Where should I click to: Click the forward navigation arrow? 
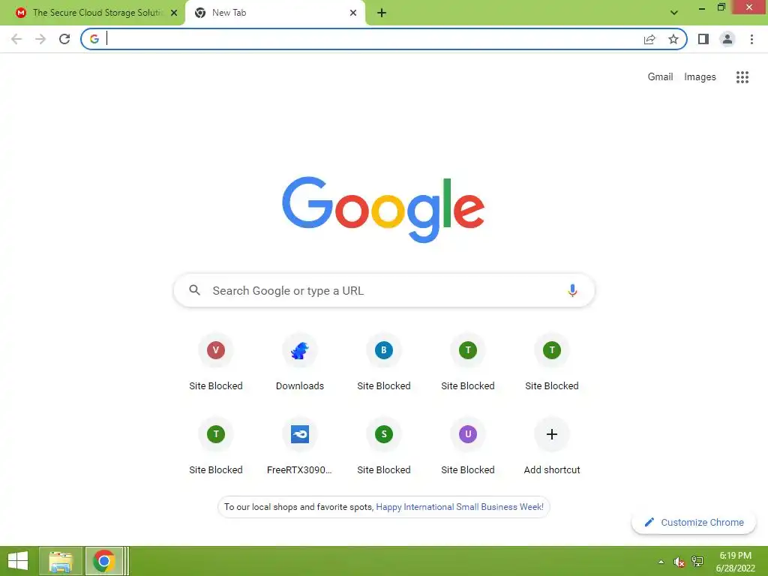[40, 39]
